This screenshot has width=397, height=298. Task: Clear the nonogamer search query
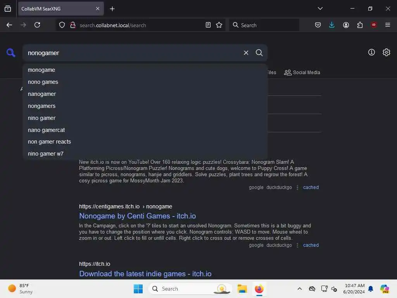click(x=246, y=53)
